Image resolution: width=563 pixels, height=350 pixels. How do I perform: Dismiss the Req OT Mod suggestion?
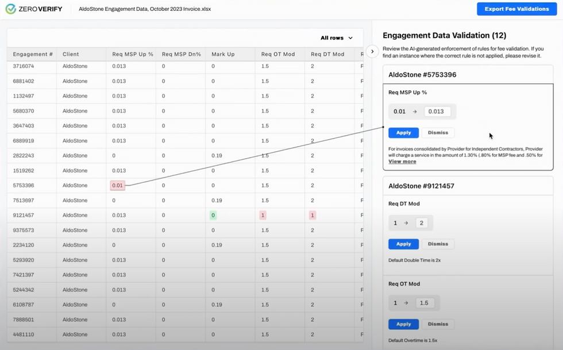pyautogui.click(x=438, y=324)
